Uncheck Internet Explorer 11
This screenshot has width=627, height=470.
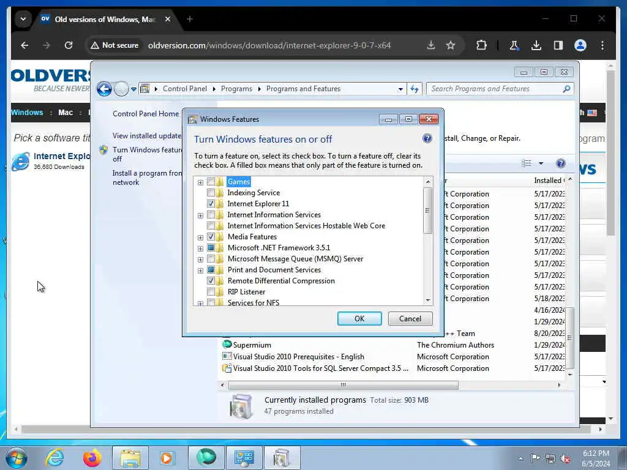click(211, 203)
